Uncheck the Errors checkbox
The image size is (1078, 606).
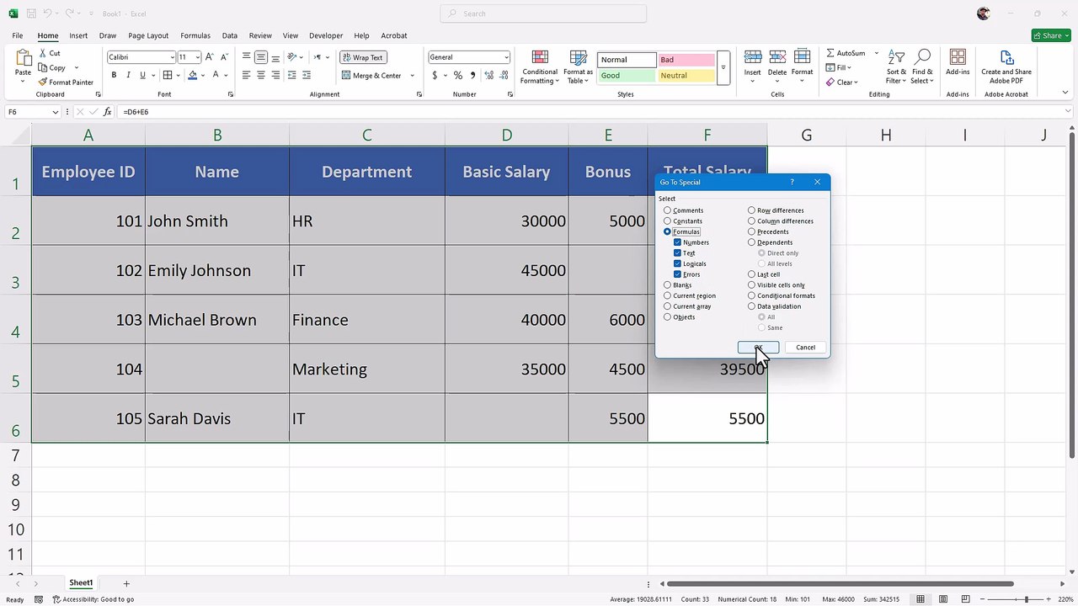(x=677, y=274)
